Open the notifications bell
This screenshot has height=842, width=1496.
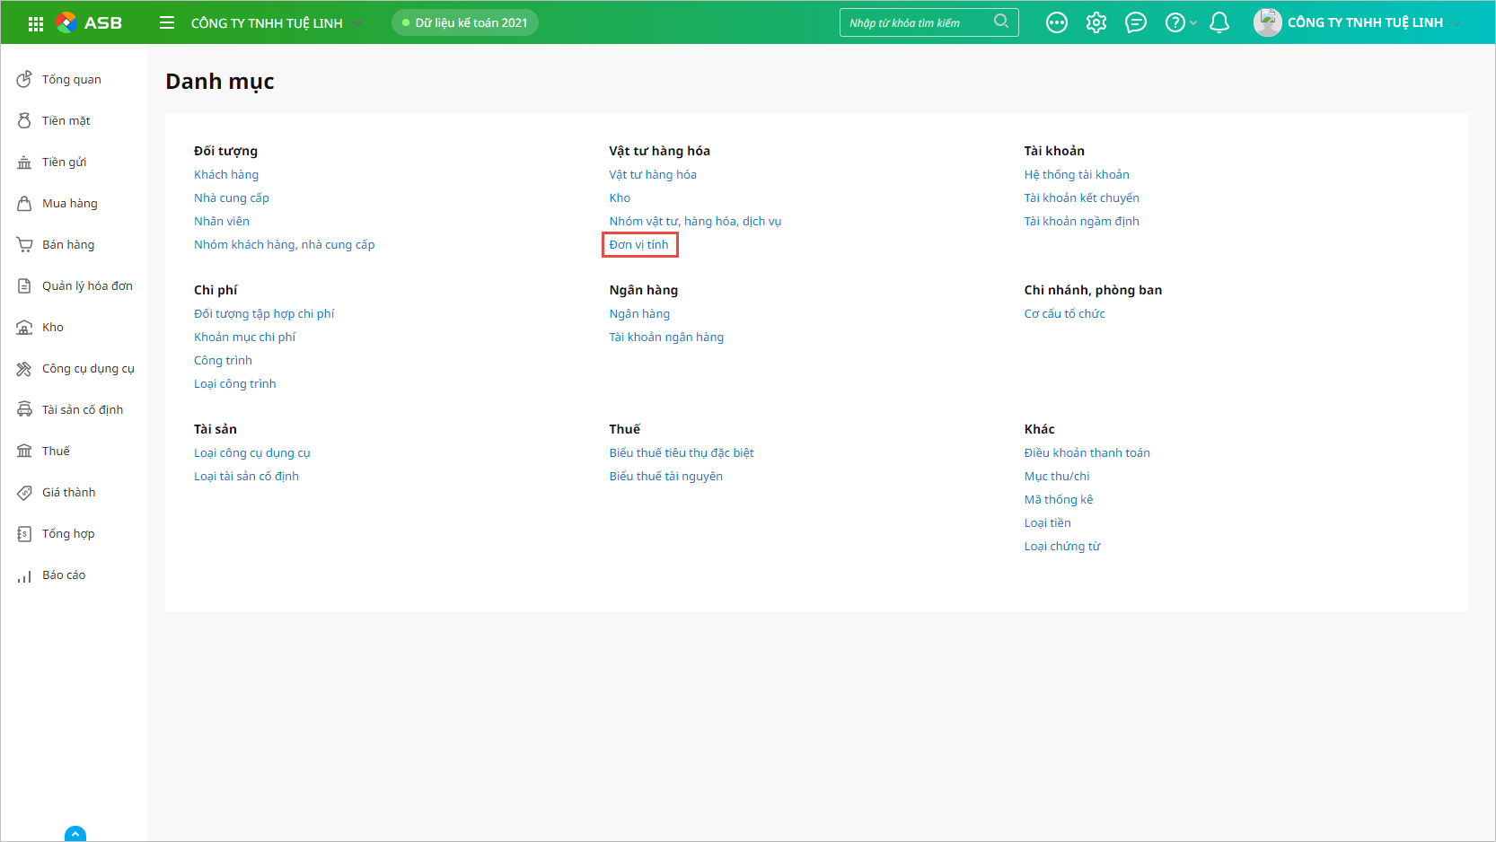[1219, 22]
